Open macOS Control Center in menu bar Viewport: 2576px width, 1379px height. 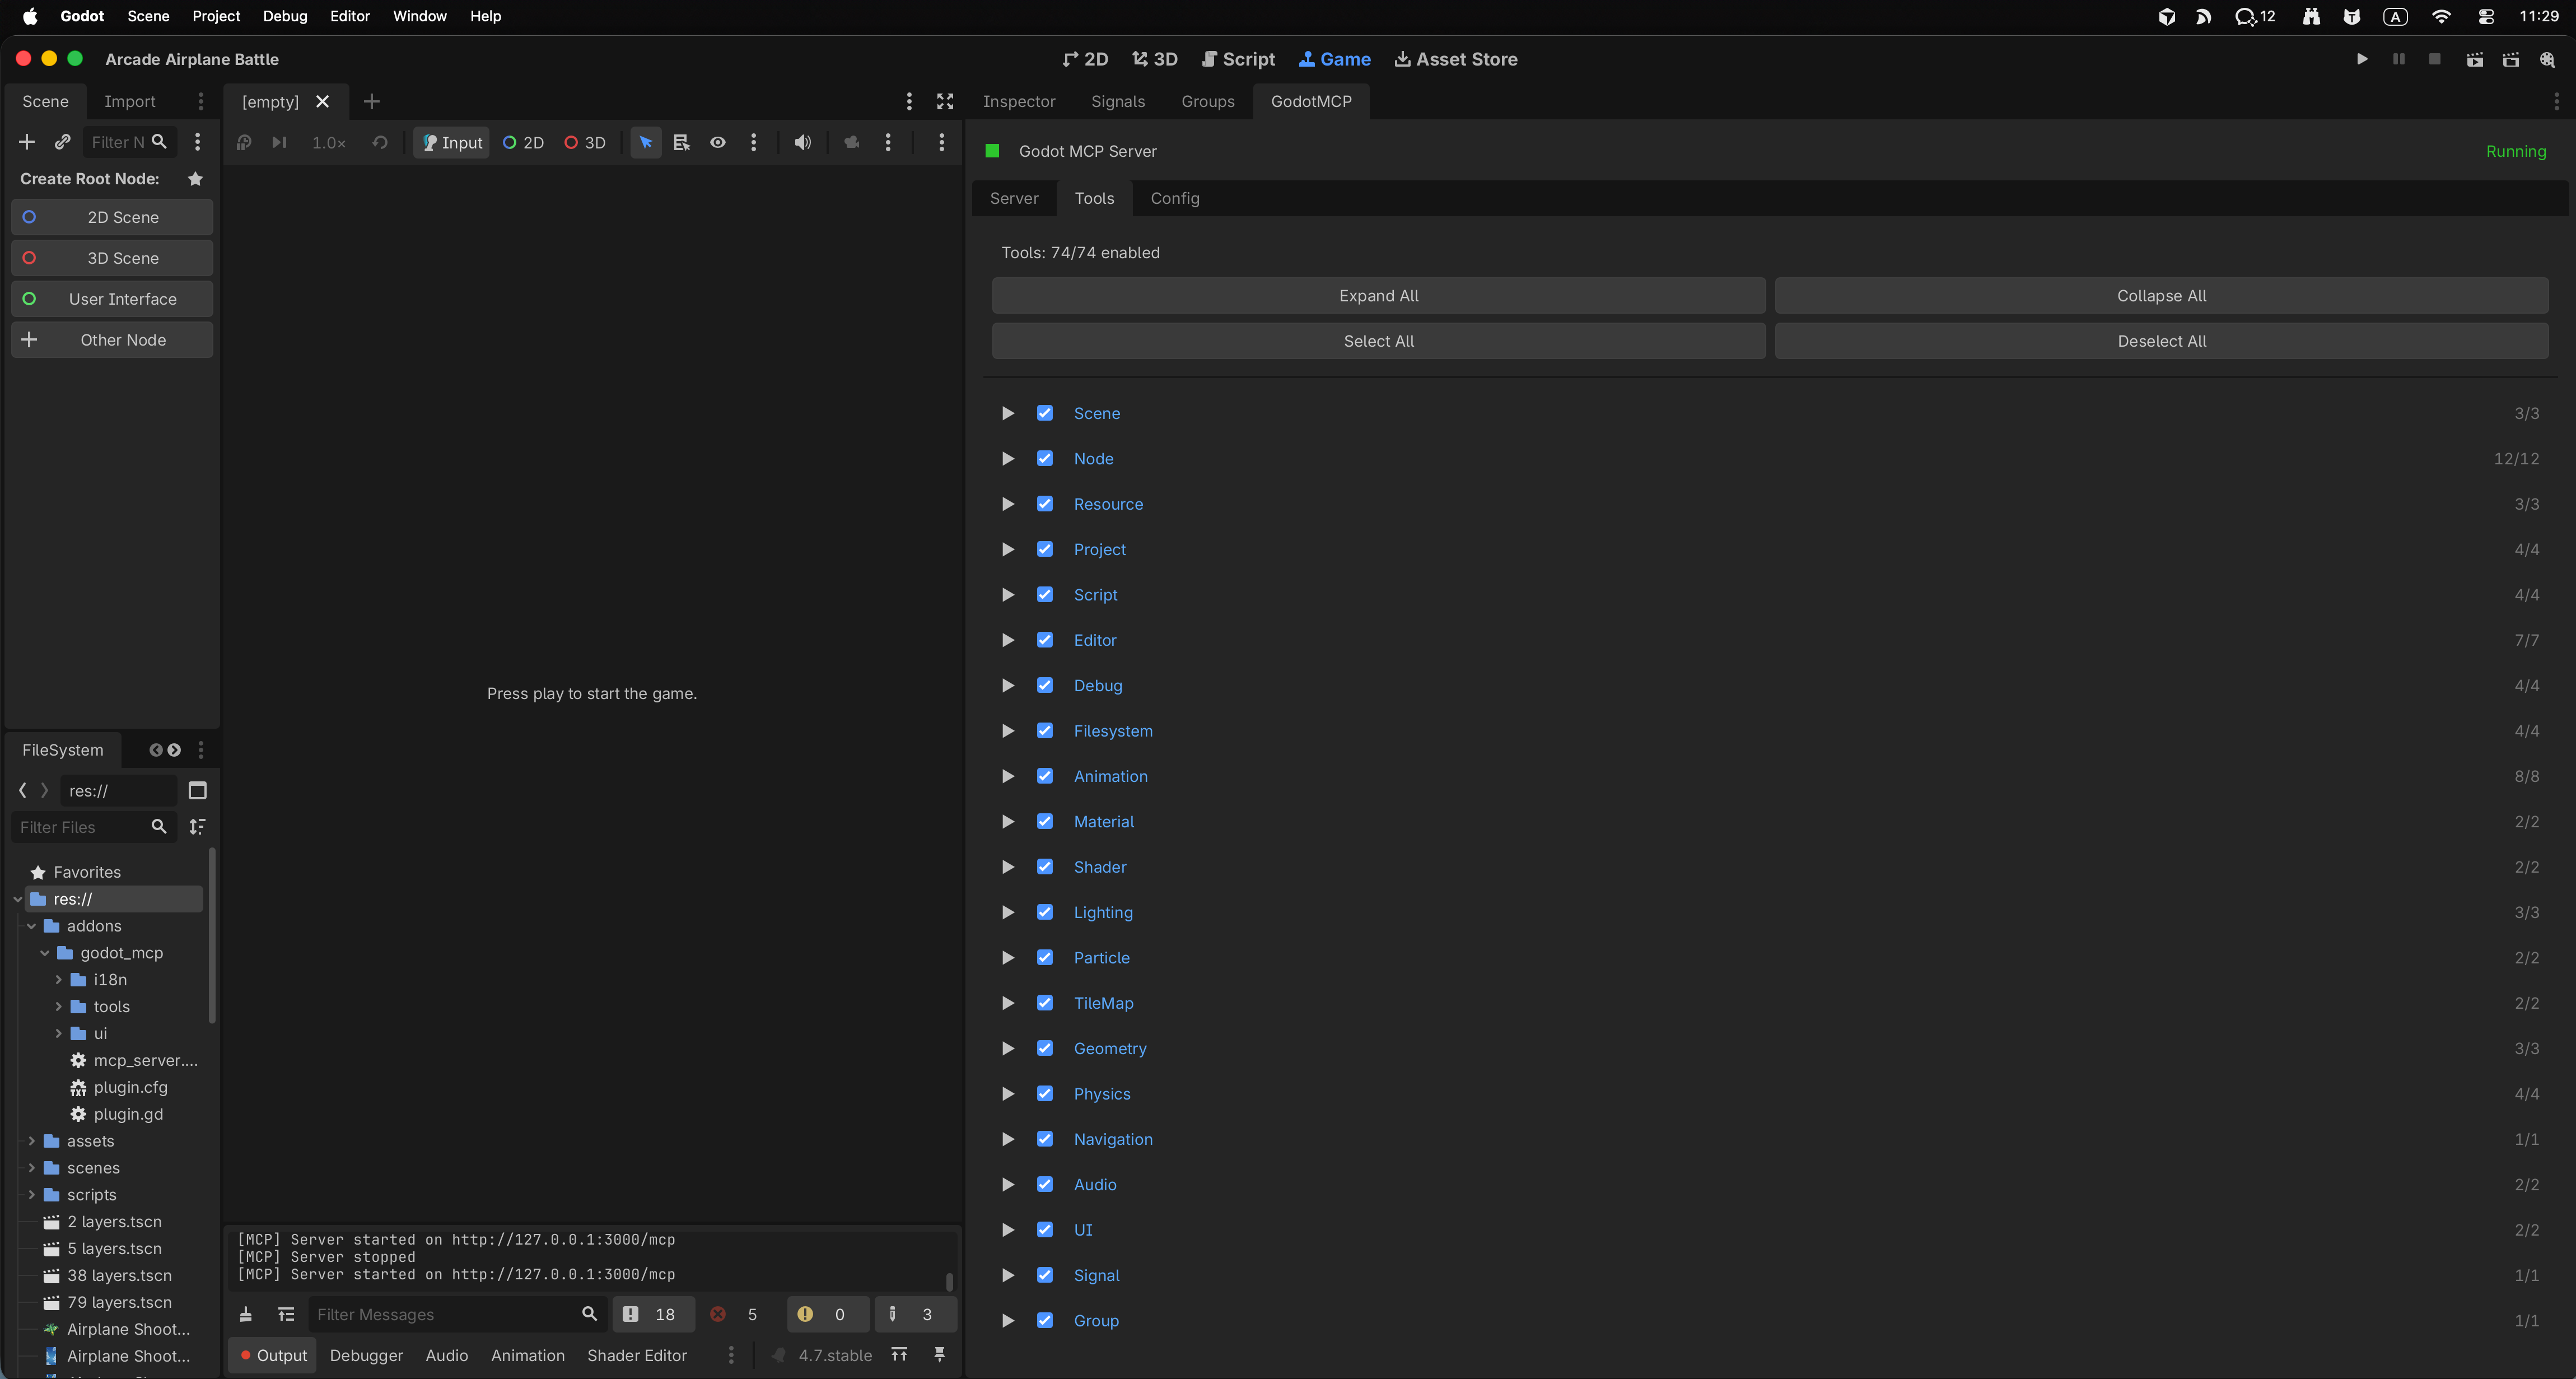[x=2486, y=16]
